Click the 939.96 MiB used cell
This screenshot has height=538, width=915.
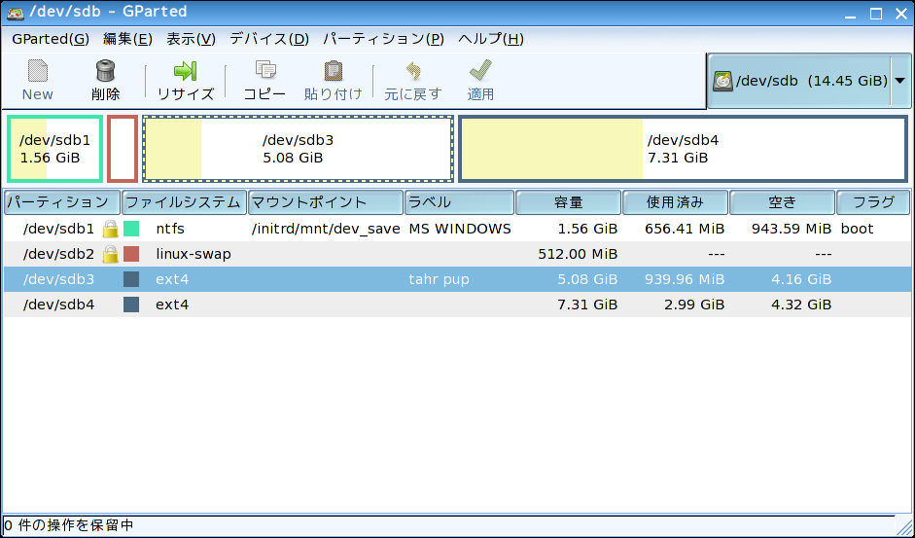685,279
